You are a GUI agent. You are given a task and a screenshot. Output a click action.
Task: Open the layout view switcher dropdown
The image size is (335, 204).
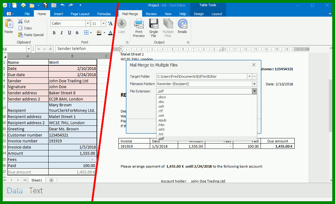(10, 14)
